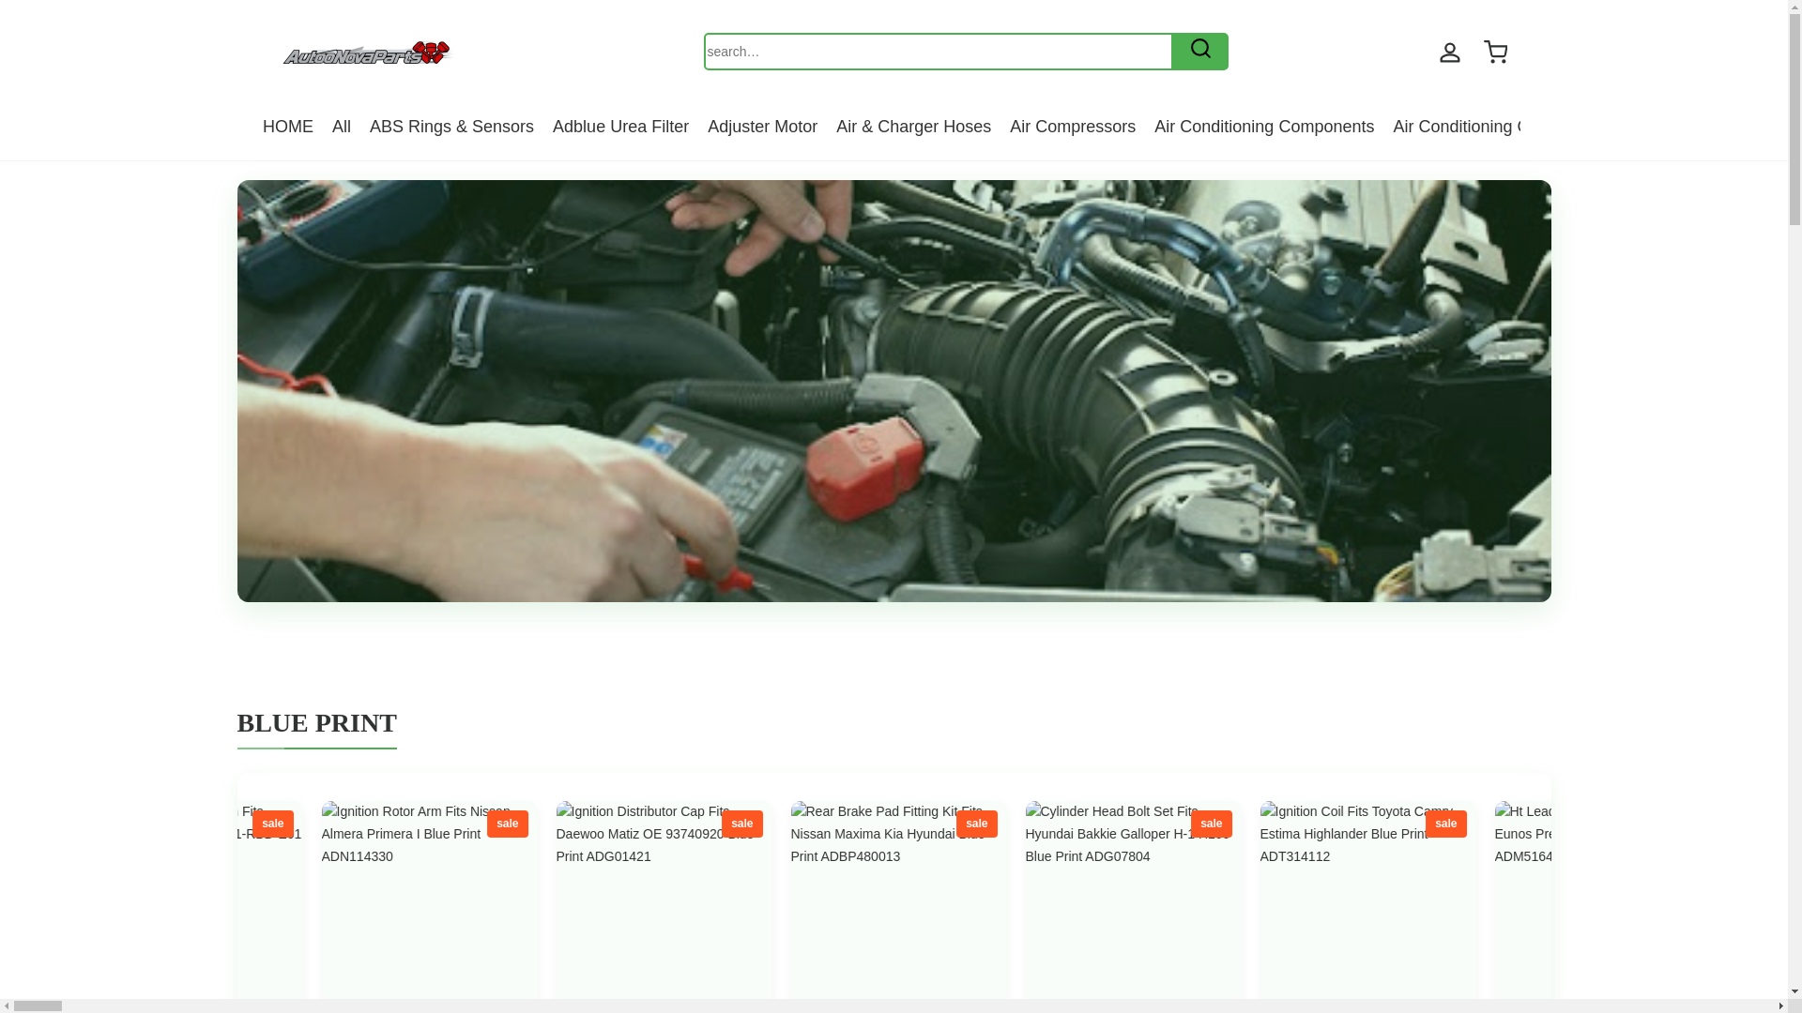Open Rear Brake Pad Fitting Kit product
Image resolution: width=1802 pixels, height=1013 pixels.
[x=875, y=834]
